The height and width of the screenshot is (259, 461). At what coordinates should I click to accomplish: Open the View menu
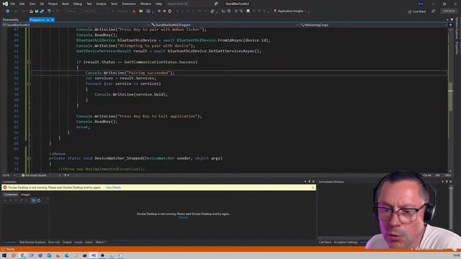coord(32,4)
